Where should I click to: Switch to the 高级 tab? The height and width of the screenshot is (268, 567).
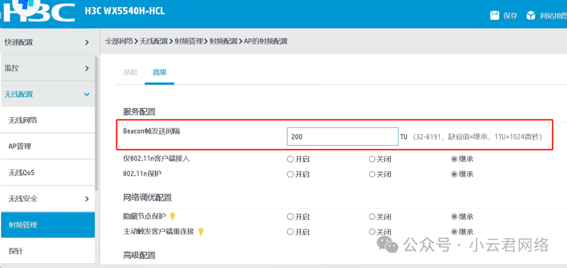(160, 72)
